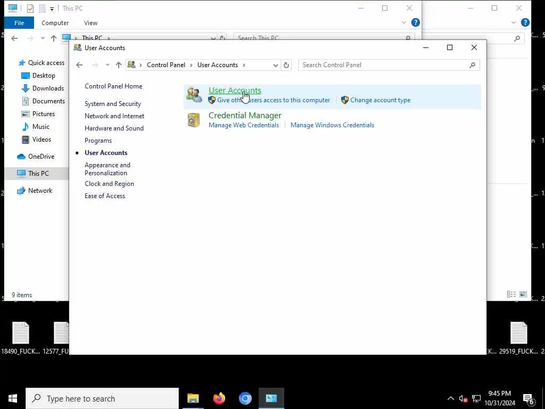
Task: Click the taskbar search box
Action: tap(102, 398)
